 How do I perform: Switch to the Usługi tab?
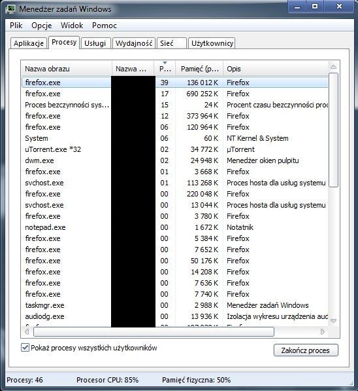point(95,43)
